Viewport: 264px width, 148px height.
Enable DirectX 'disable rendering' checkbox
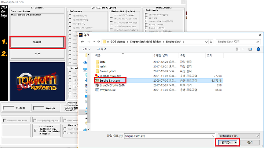point(70,19)
